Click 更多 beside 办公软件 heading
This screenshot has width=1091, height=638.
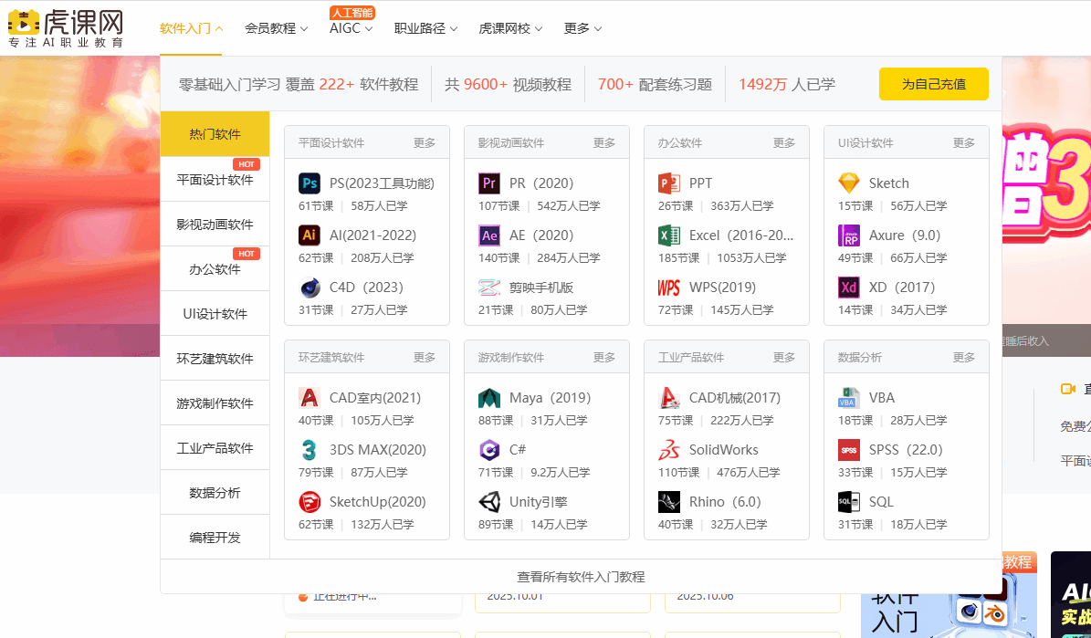click(x=784, y=143)
